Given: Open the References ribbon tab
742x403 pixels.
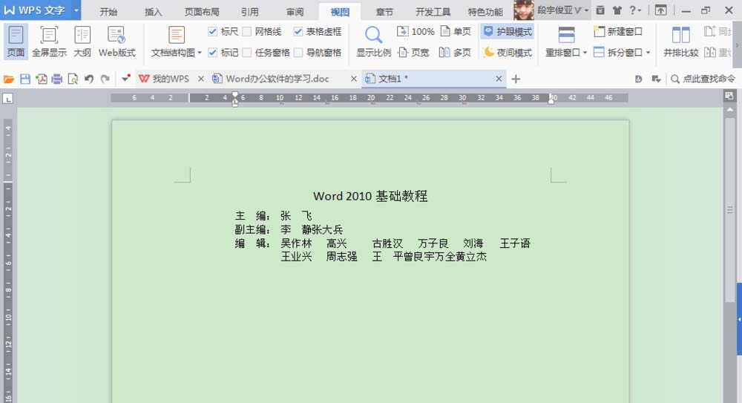Looking at the screenshot, I should click(249, 12).
